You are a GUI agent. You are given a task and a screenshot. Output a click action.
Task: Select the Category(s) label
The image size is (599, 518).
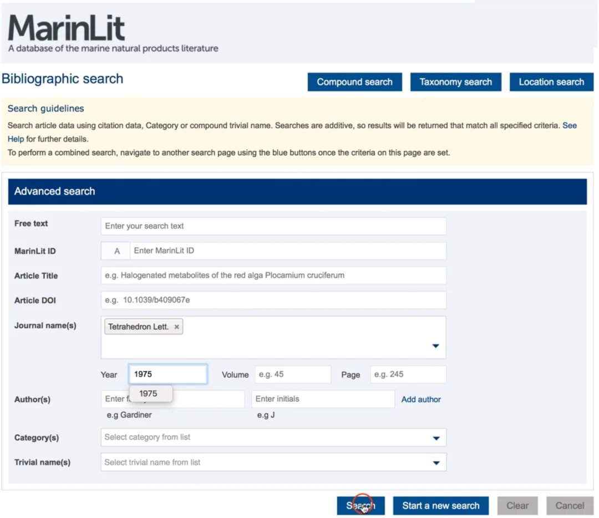(37, 438)
